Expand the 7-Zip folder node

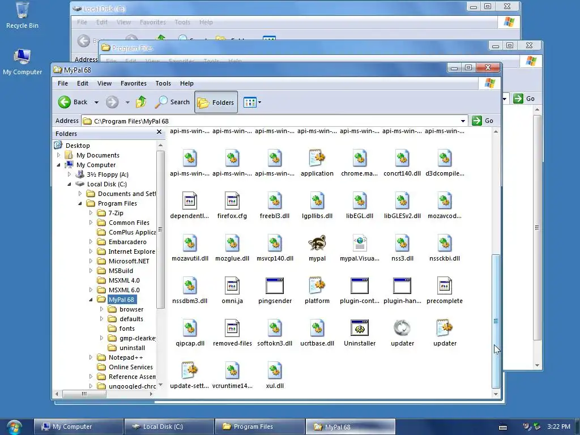pos(91,213)
